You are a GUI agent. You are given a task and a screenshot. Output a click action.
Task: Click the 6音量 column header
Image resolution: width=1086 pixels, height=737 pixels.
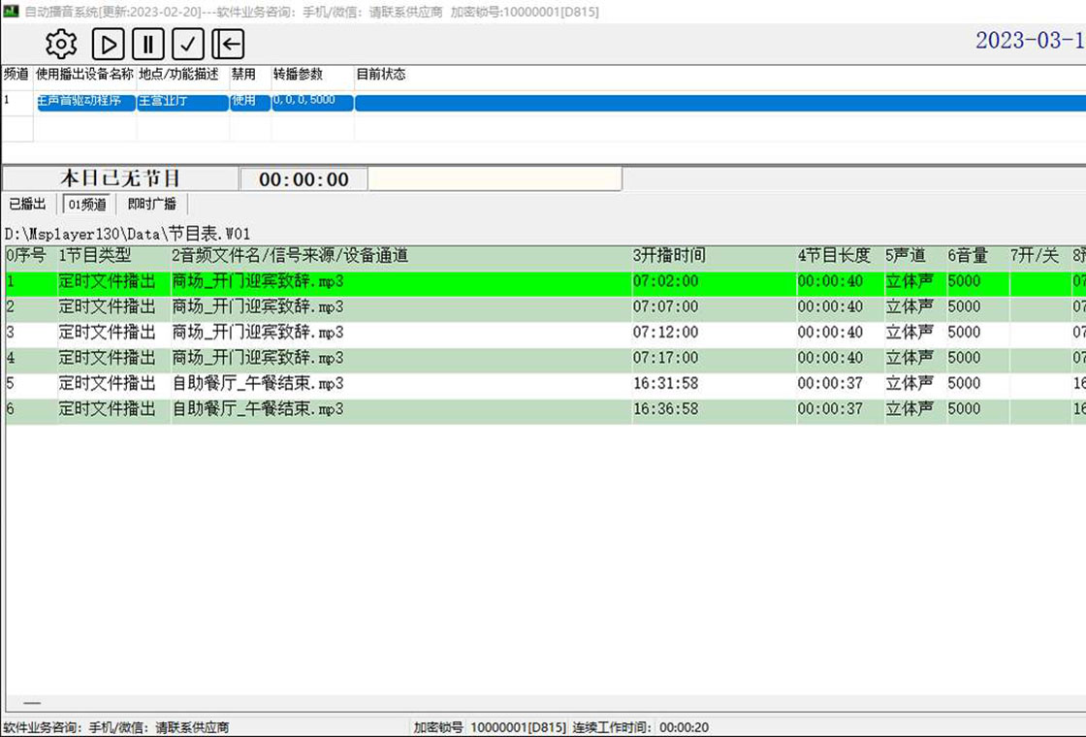click(x=968, y=256)
